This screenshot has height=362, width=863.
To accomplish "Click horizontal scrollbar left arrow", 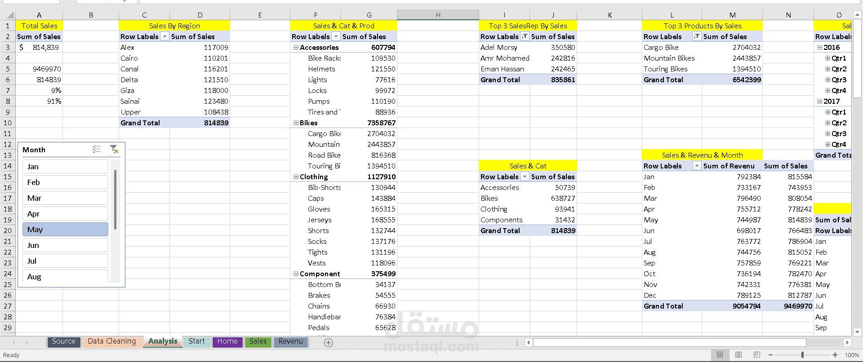I will tap(529, 342).
